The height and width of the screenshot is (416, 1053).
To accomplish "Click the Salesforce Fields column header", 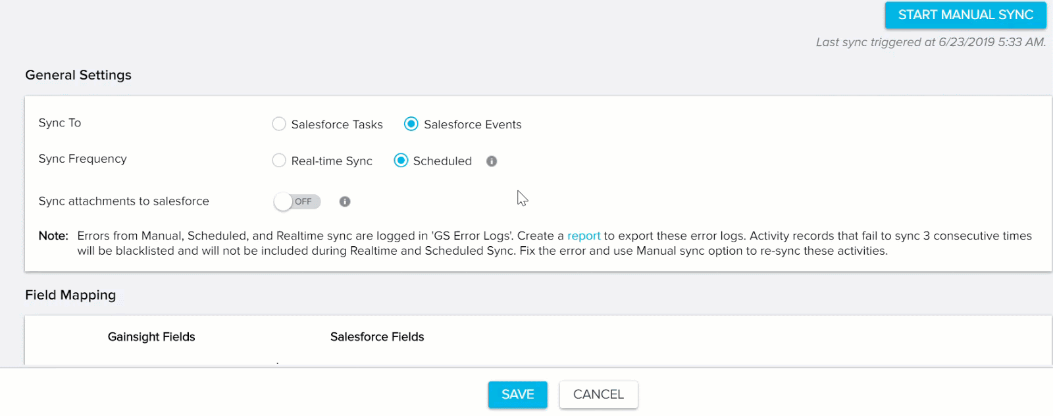I will (377, 337).
